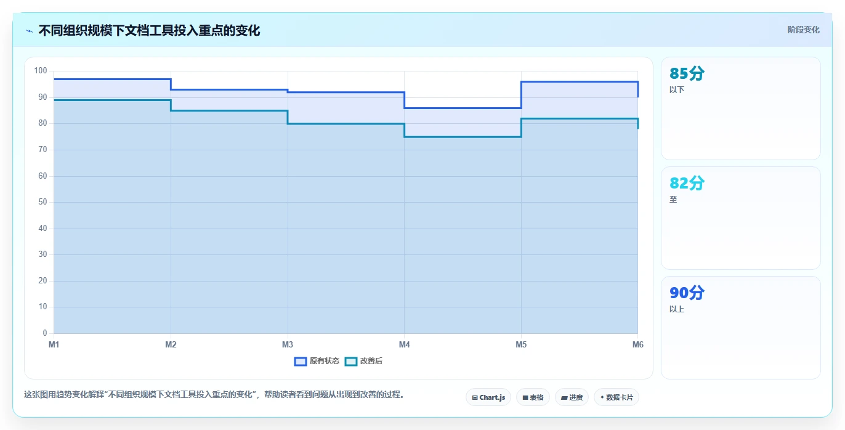Click the M4 axis label
This screenshot has width=845, height=430.
pyautogui.click(x=405, y=344)
